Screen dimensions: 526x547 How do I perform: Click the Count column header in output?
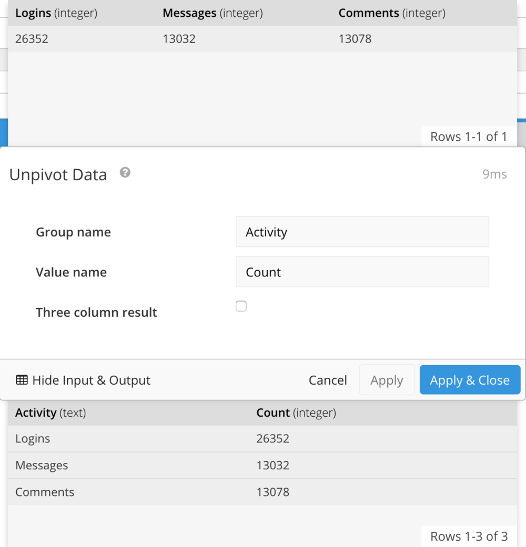pos(296,412)
